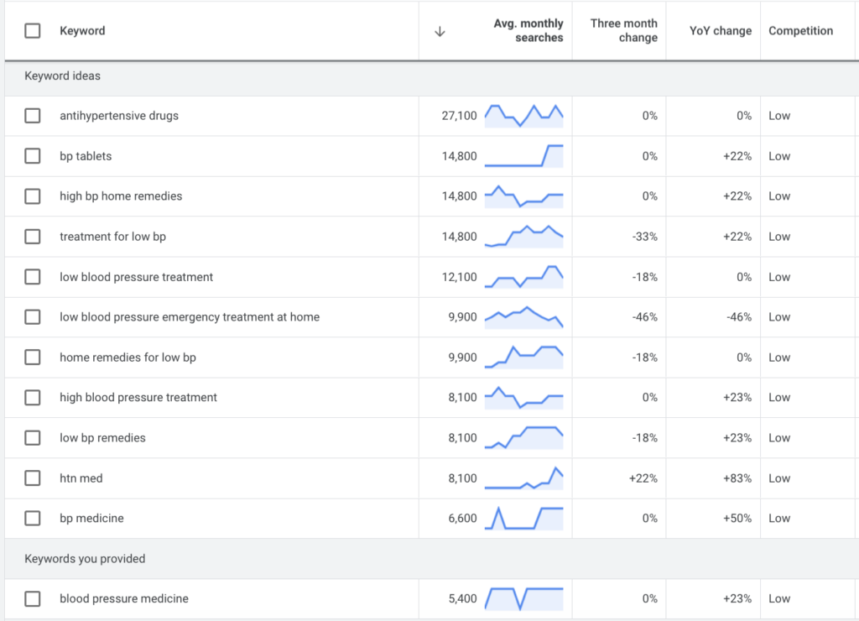This screenshot has width=859, height=621.
Task: Select the 5,400 monthly searches value
Action: point(462,598)
